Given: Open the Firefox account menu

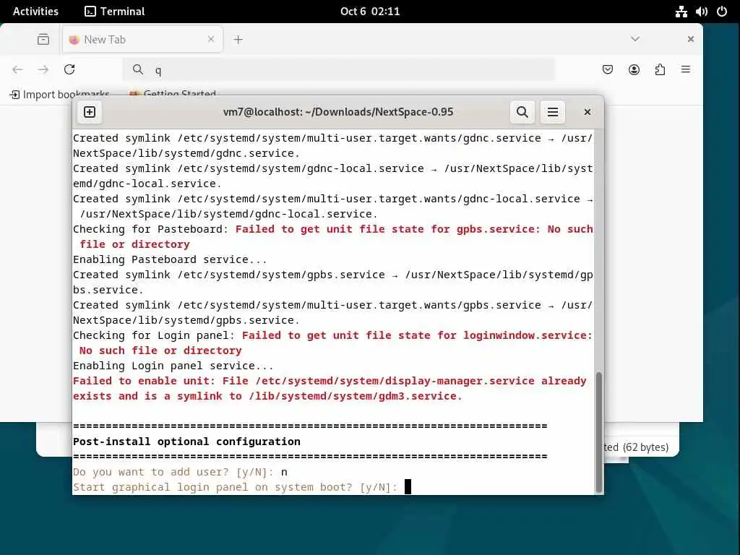Looking at the screenshot, I should pyautogui.click(x=634, y=70).
